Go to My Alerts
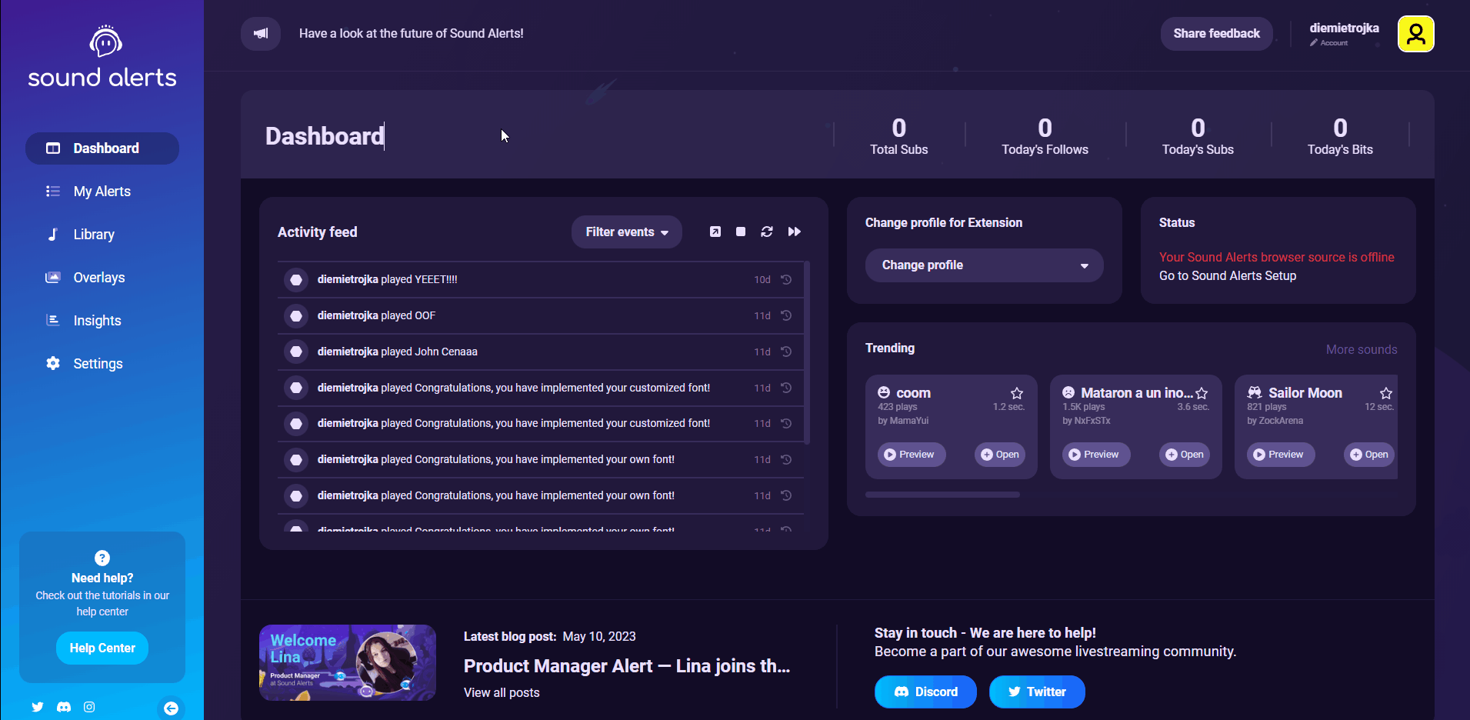This screenshot has height=720, width=1470. [x=102, y=192]
